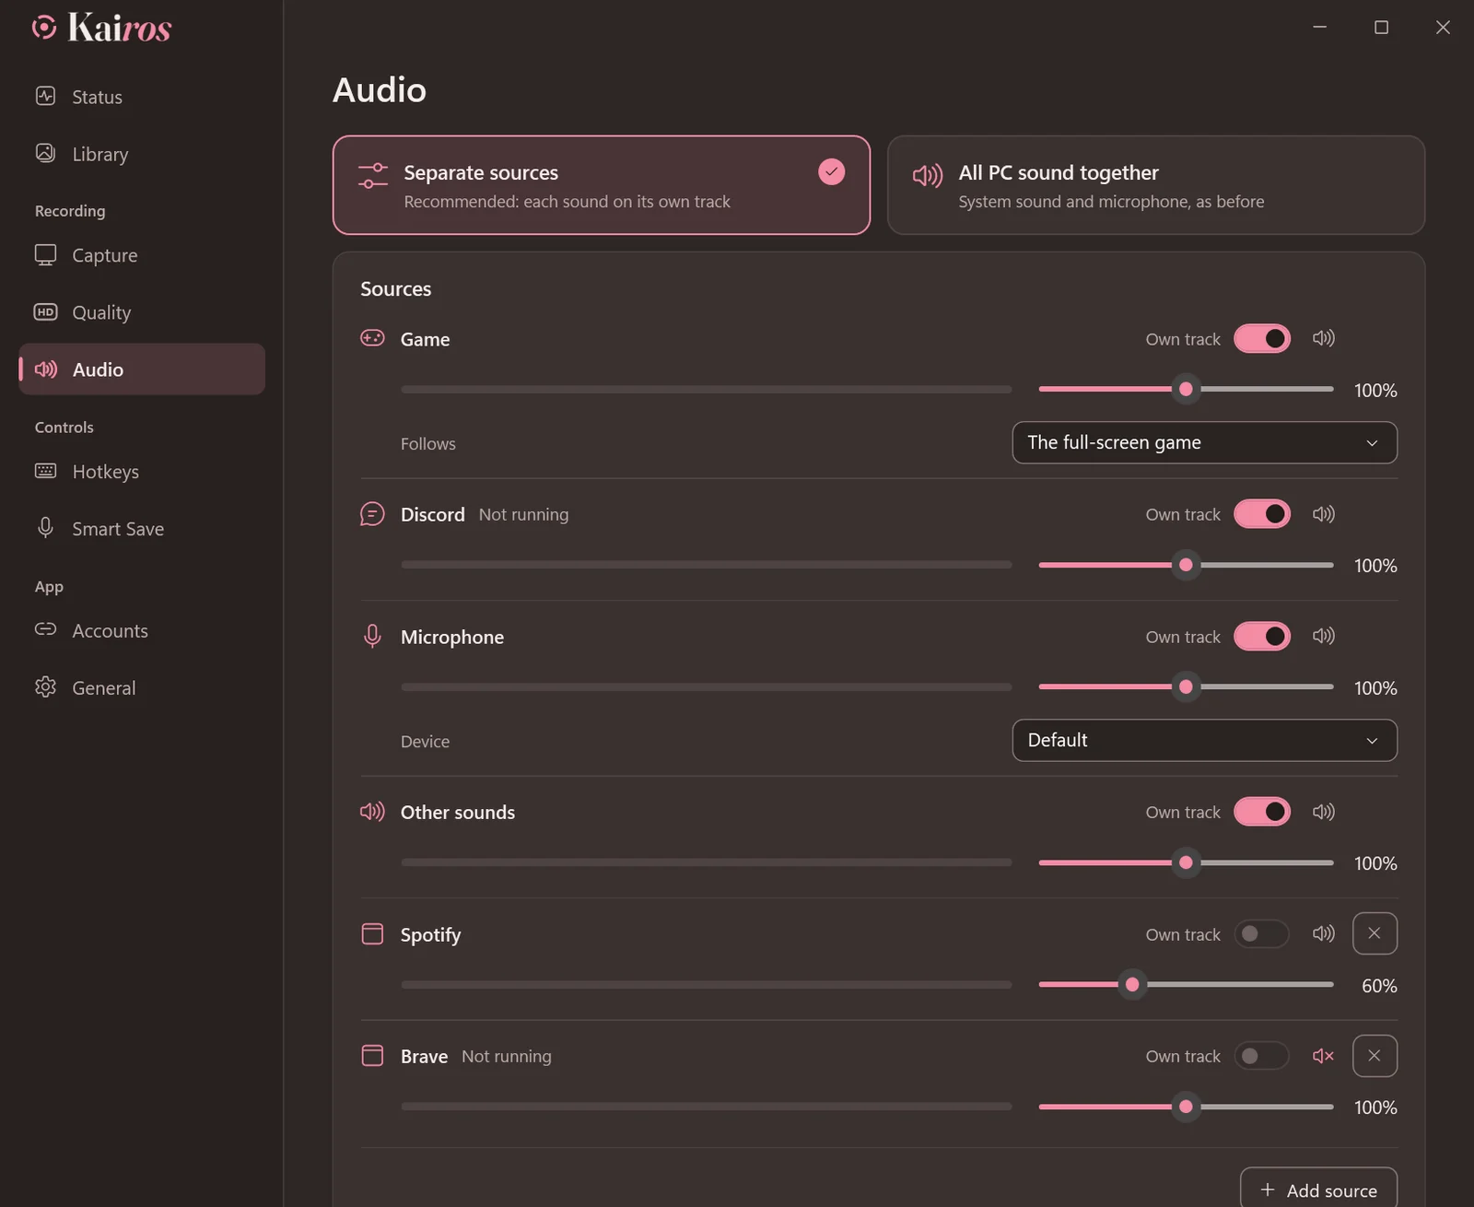Click the Kairos logo icon
This screenshot has height=1207, width=1474.
pos(44,28)
